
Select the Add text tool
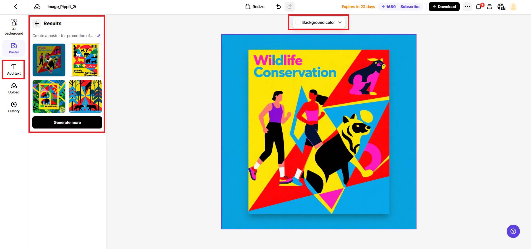click(x=14, y=69)
